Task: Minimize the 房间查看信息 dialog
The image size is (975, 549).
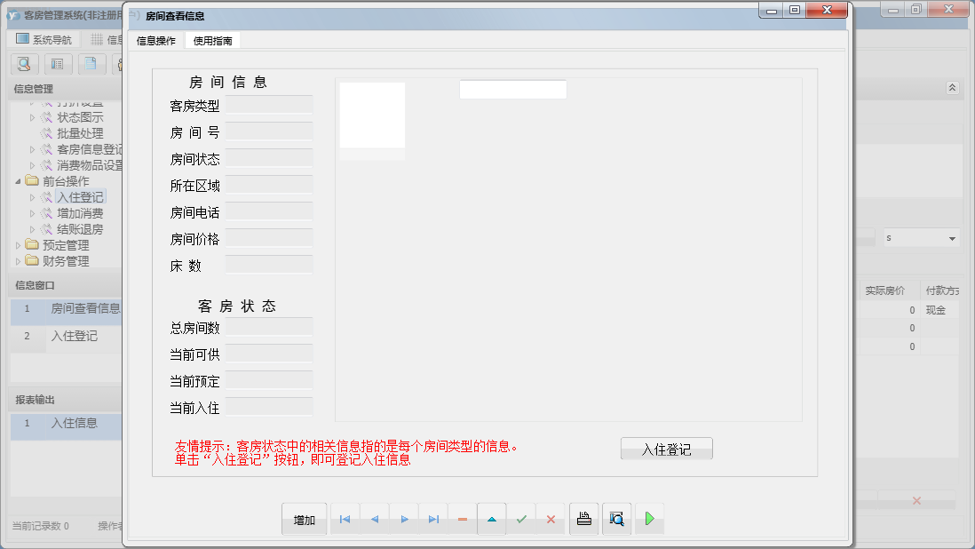Action: (772, 10)
